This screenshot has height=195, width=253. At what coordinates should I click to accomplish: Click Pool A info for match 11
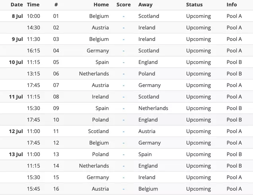pyautogui.click(x=234, y=131)
